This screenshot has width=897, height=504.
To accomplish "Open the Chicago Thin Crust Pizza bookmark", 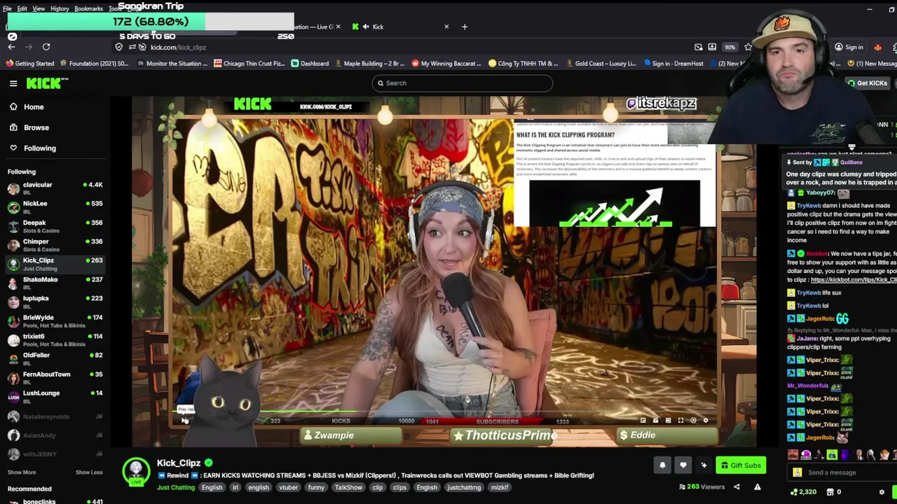I will (x=249, y=64).
